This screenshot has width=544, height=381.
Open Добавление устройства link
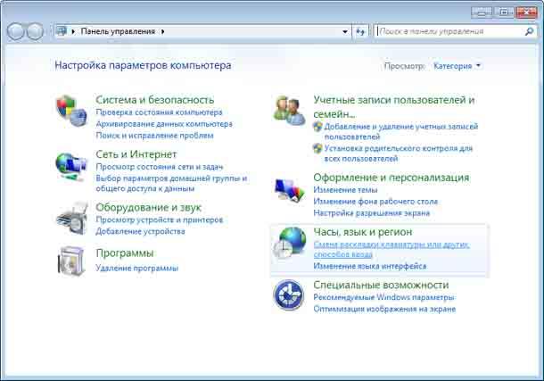click(x=140, y=231)
